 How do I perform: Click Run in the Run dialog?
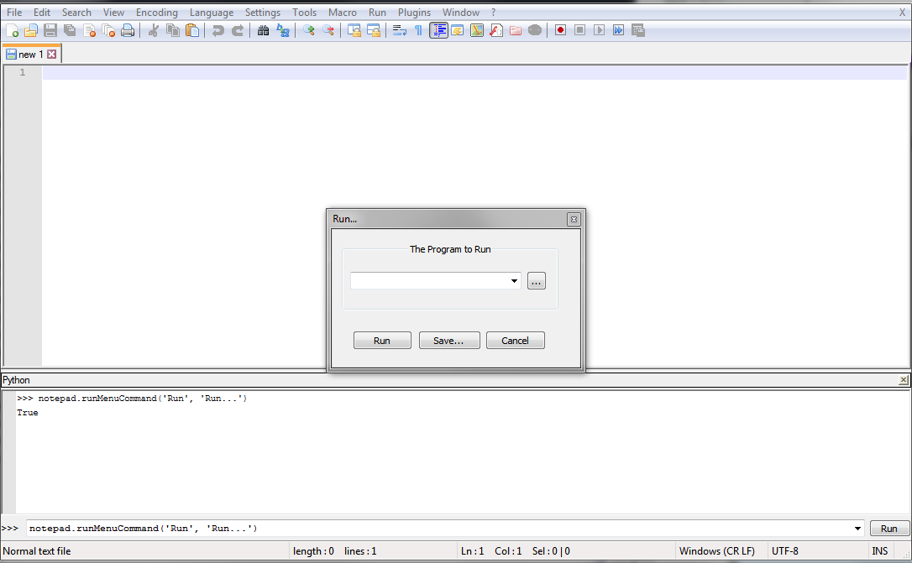click(382, 341)
